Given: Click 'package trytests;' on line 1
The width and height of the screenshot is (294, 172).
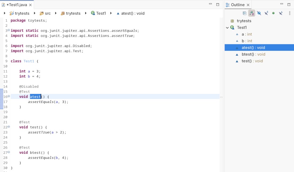Looking at the screenshot, I should point(29,21).
